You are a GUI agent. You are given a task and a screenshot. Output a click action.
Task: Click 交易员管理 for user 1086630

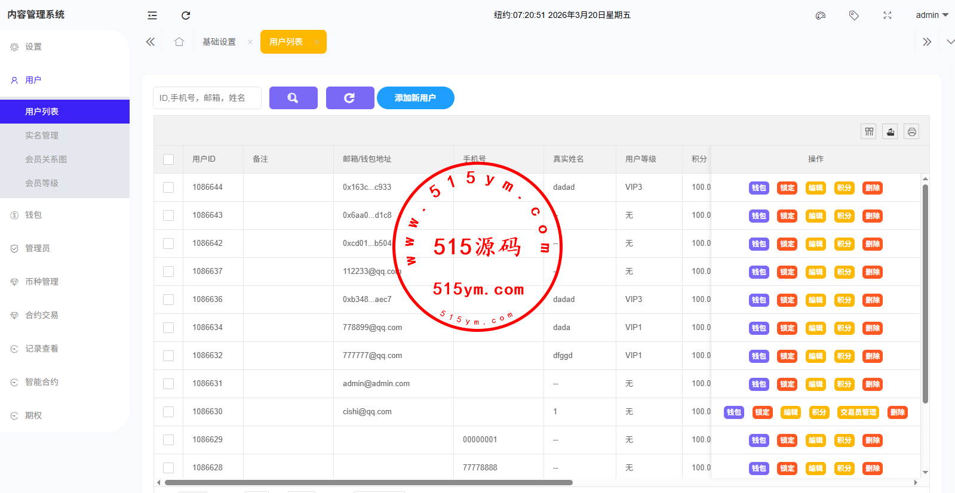tap(858, 412)
